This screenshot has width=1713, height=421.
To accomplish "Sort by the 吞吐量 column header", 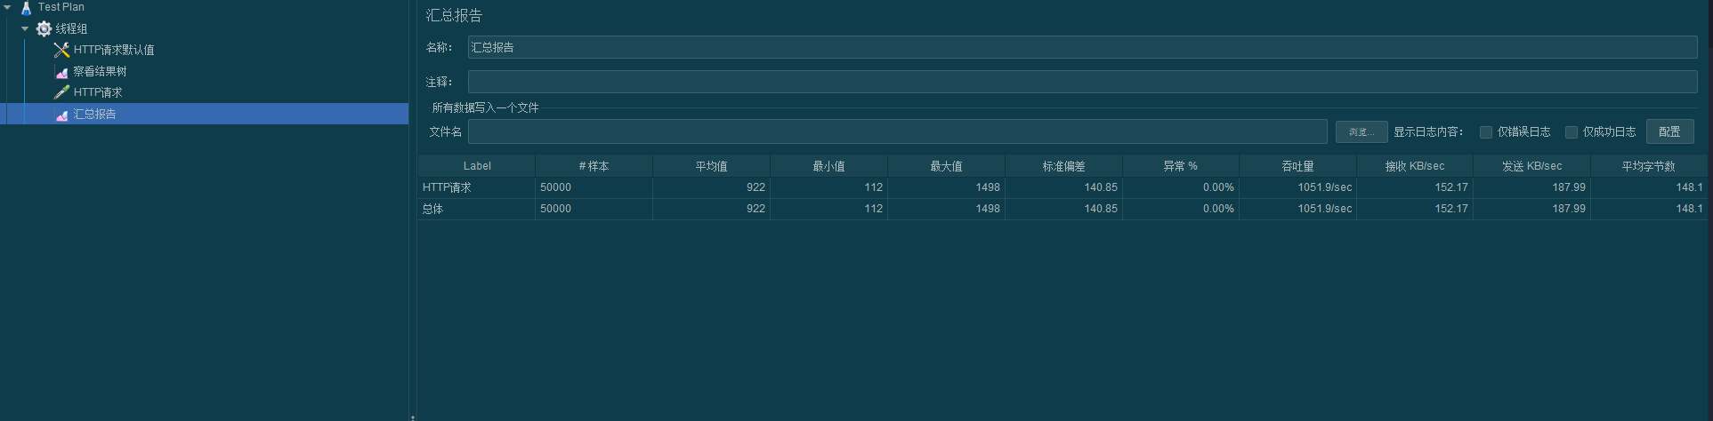I will coord(1297,166).
